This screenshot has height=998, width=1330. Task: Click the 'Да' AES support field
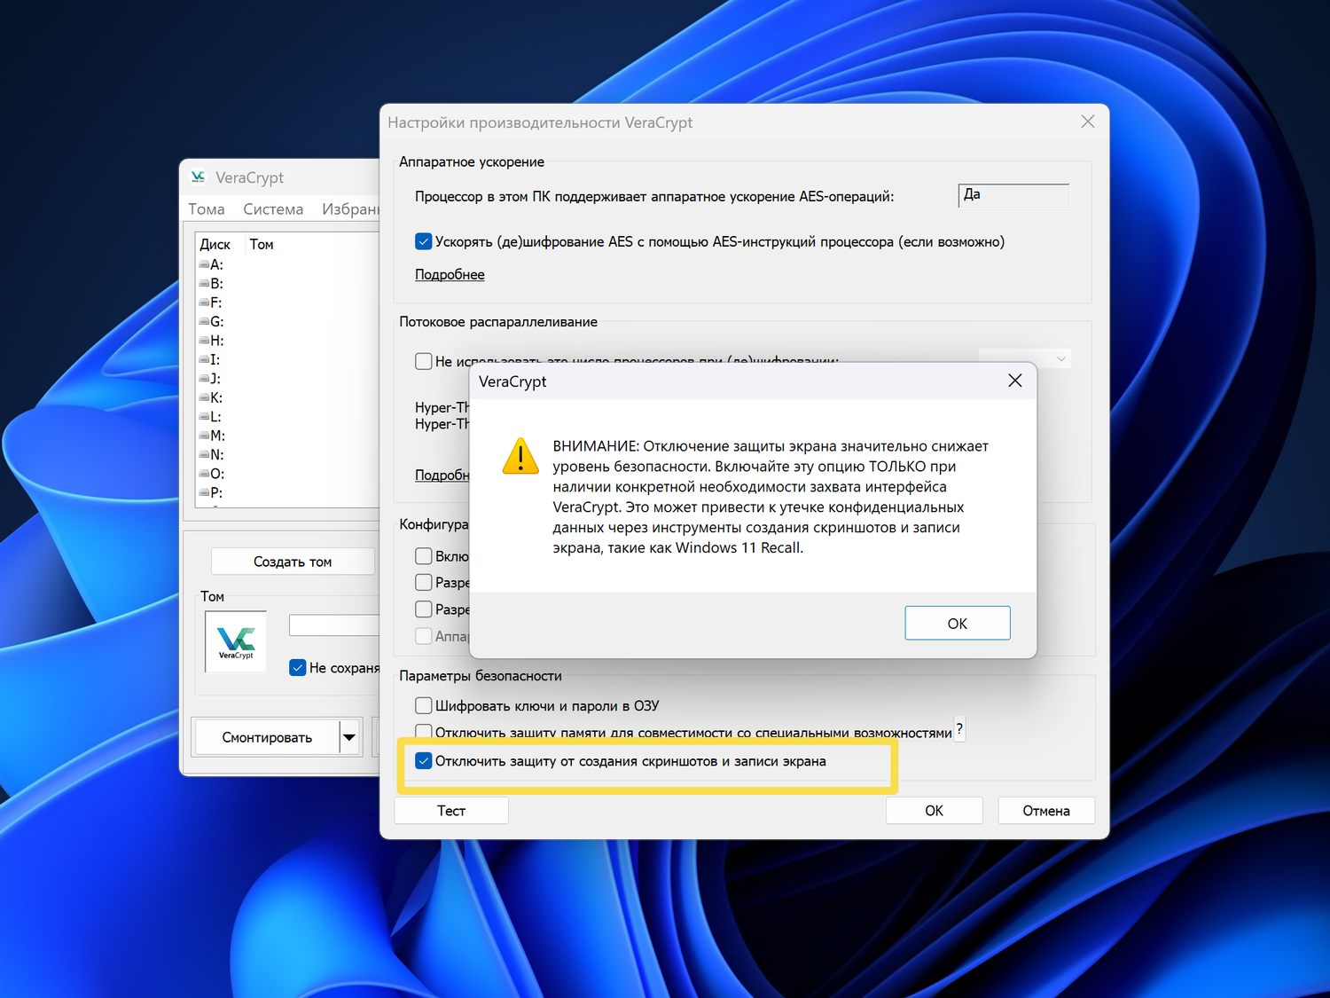1014,195
